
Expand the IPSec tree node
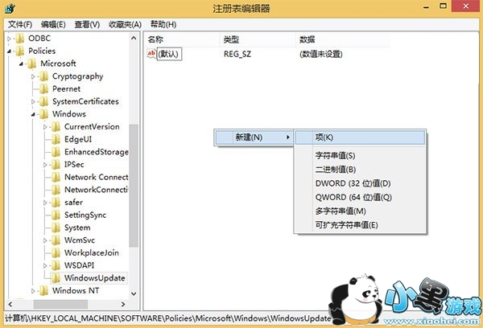pos(45,165)
